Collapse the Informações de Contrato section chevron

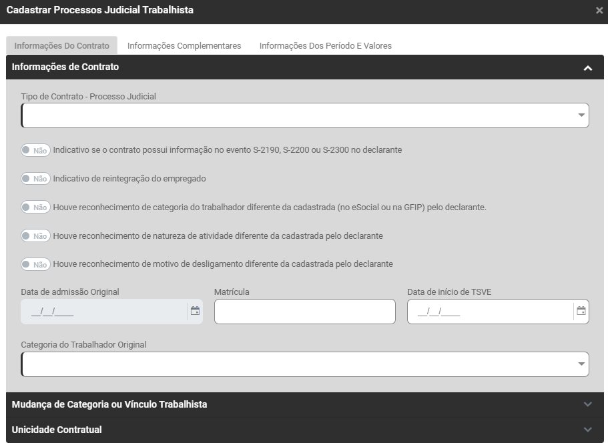(587, 67)
